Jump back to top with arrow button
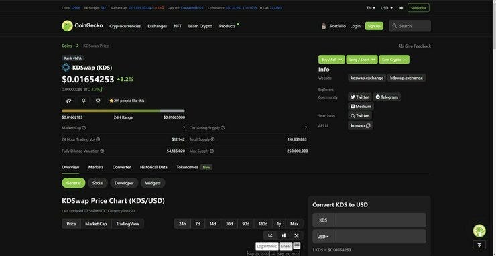This screenshot has height=256, width=496. click(479, 245)
